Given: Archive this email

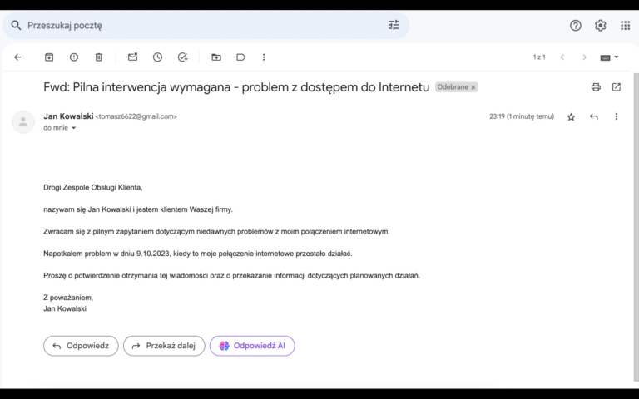Looking at the screenshot, I should 49,57.
